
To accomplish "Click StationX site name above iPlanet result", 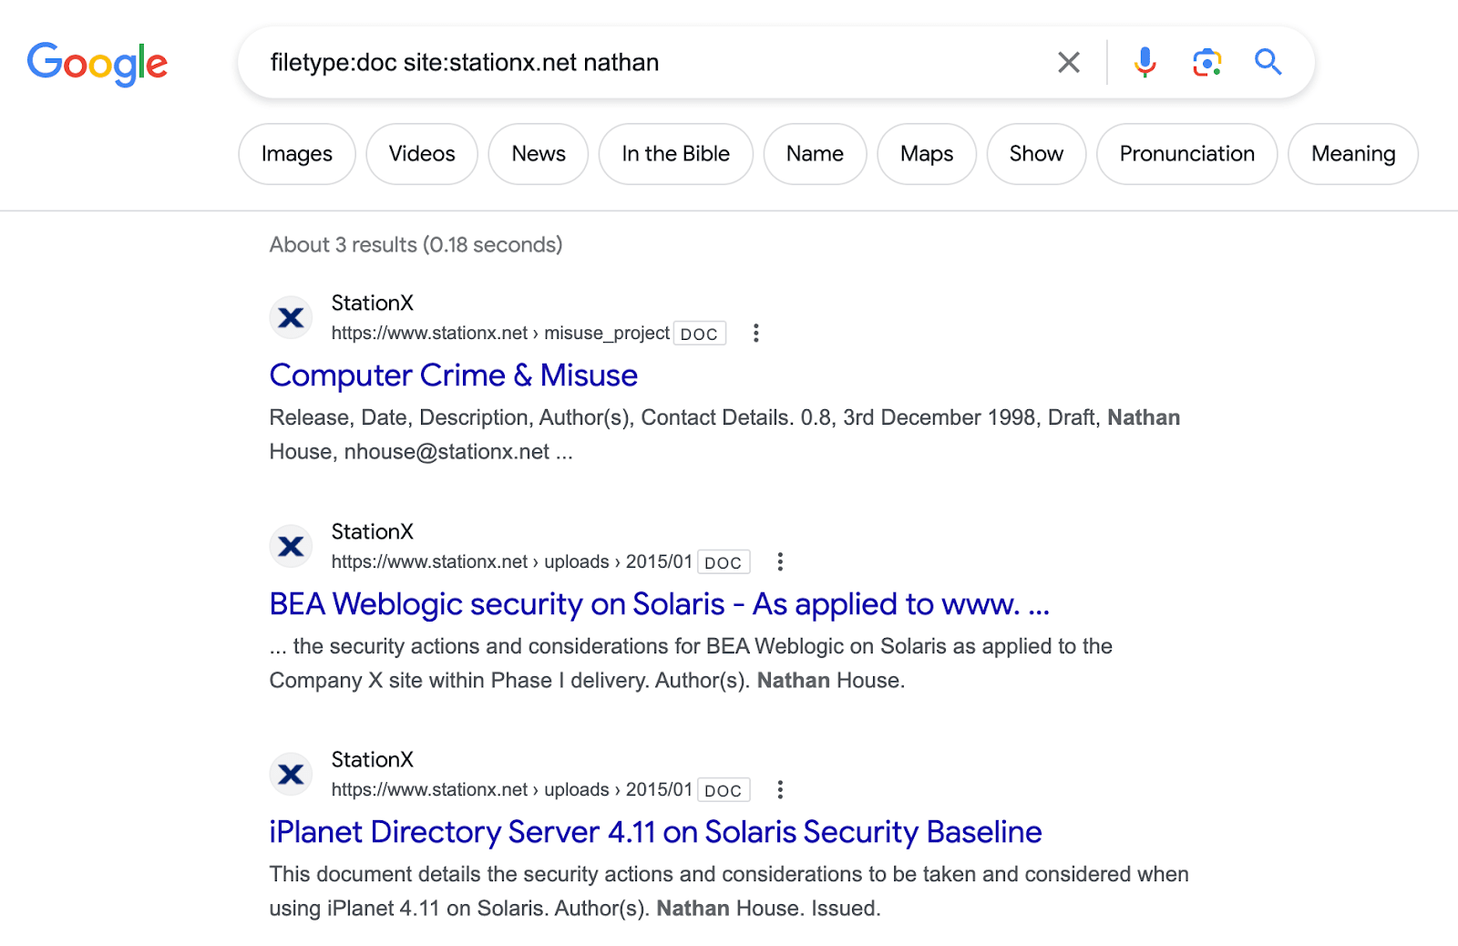I will [x=373, y=760].
